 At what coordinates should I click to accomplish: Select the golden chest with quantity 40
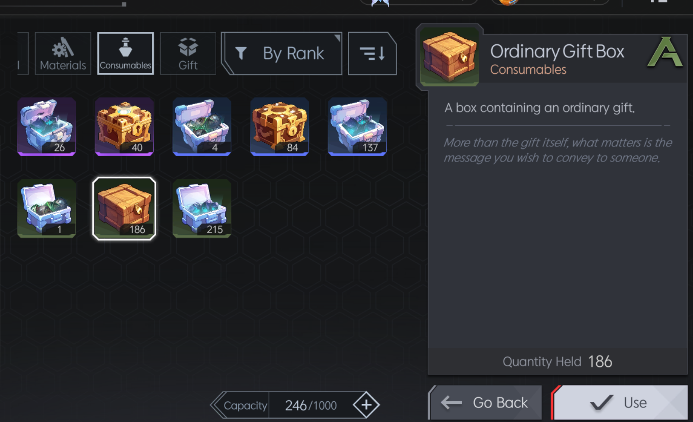click(x=124, y=126)
